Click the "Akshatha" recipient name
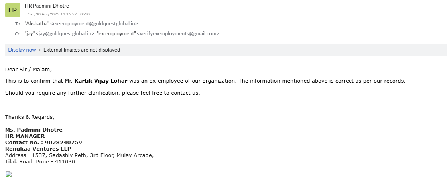447x182 pixels. (37, 24)
